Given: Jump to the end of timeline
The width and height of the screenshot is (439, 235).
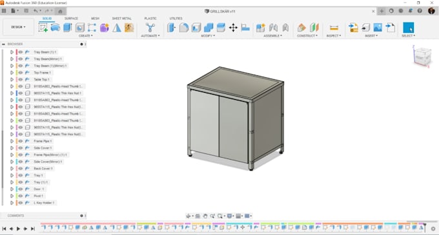Looking at the screenshot, I should tap(33, 229).
